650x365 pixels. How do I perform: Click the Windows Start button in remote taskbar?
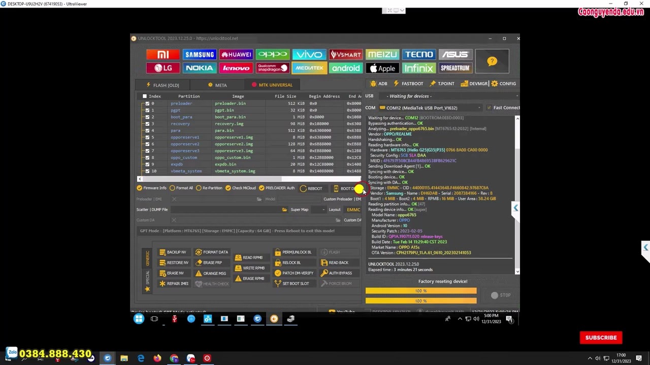click(x=139, y=319)
